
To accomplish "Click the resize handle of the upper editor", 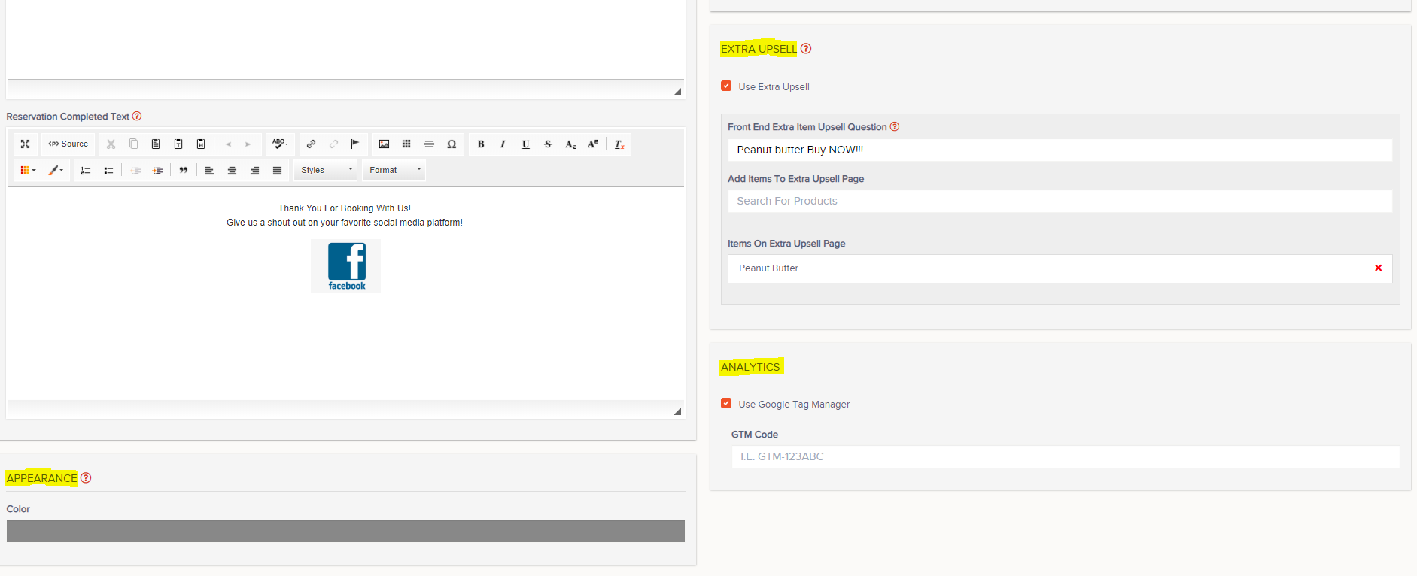I will pos(677,92).
